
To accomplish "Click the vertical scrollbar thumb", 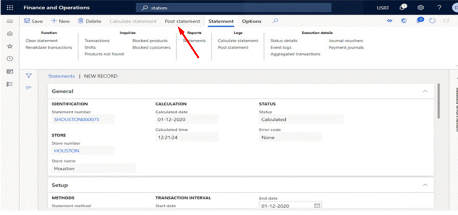I will pos(438,101).
